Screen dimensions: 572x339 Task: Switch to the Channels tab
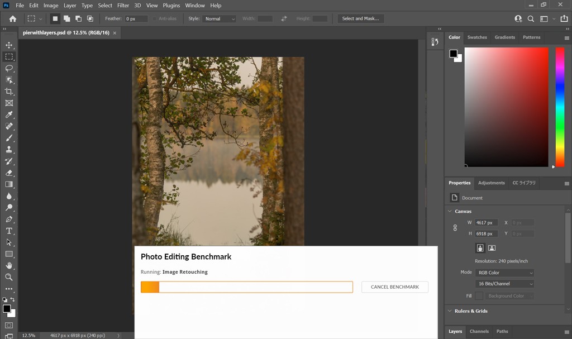tap(479, 331)
